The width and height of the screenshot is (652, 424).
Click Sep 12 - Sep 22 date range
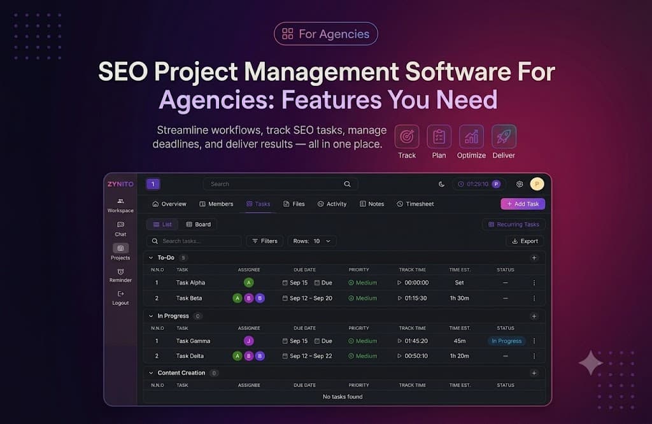click(x=308, y=356)
